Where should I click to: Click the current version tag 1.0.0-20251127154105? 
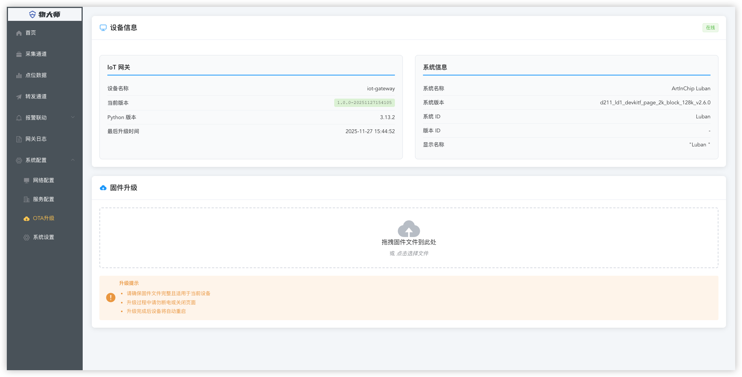pos(364,103)
